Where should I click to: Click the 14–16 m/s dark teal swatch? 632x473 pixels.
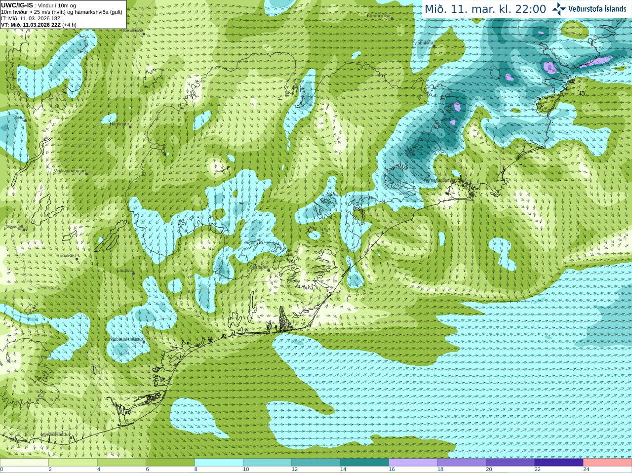365,463
